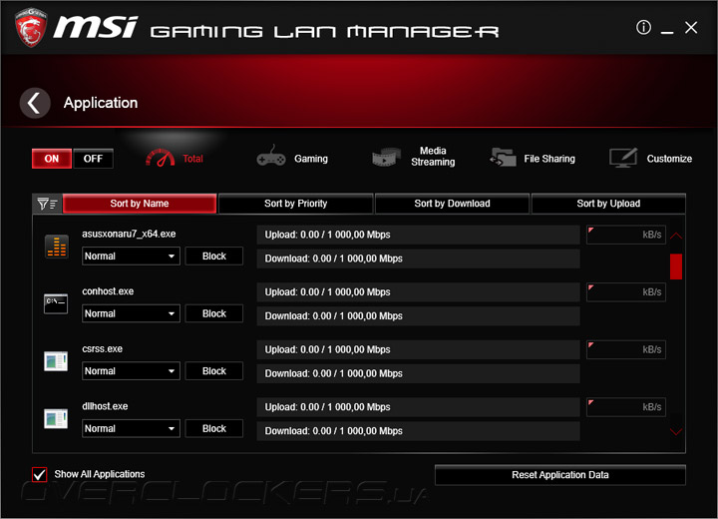Click the asusxonaru7_x64.exe app icon

(57, 247)
